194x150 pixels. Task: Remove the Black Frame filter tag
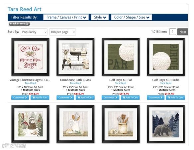27,24
